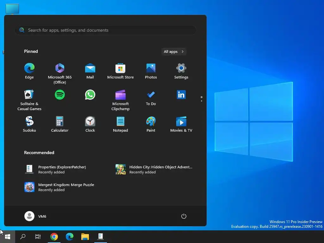Open the Spotify pinned icon
Screen dimensions: 324x243
pyautogui.click(x=60, y=95)
